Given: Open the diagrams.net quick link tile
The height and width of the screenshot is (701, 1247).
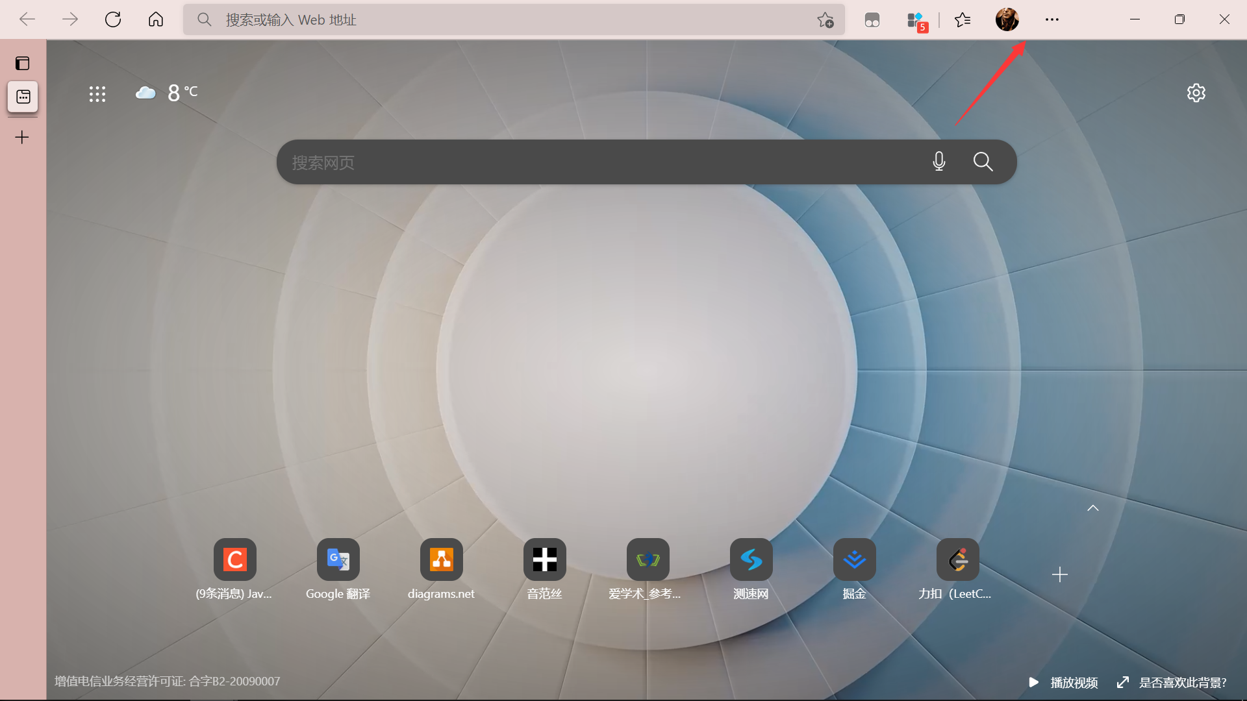Looking at the screenshot, I should pos(441,560).
